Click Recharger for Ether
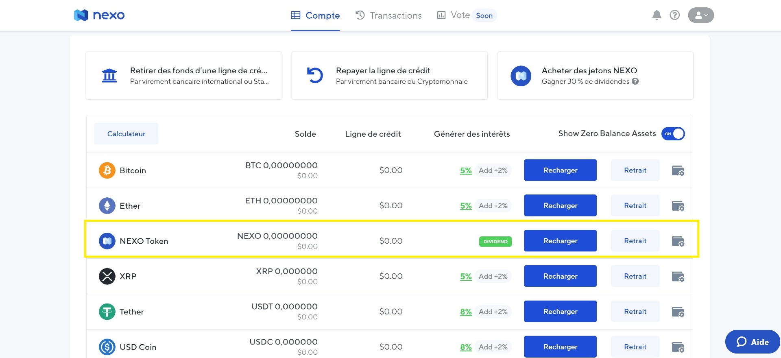This screenshot has height=358, width=781. click(x=560, y=205)
